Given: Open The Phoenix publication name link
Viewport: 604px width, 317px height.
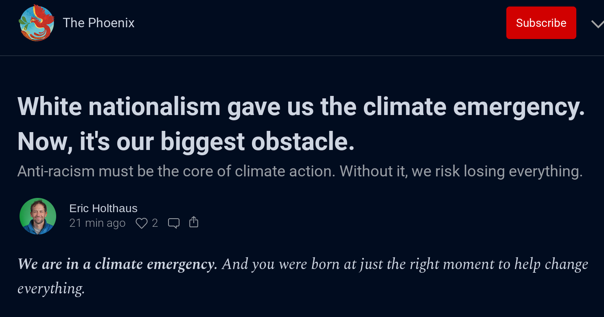Looking at the screenshot, I should (x=98, y=23).
